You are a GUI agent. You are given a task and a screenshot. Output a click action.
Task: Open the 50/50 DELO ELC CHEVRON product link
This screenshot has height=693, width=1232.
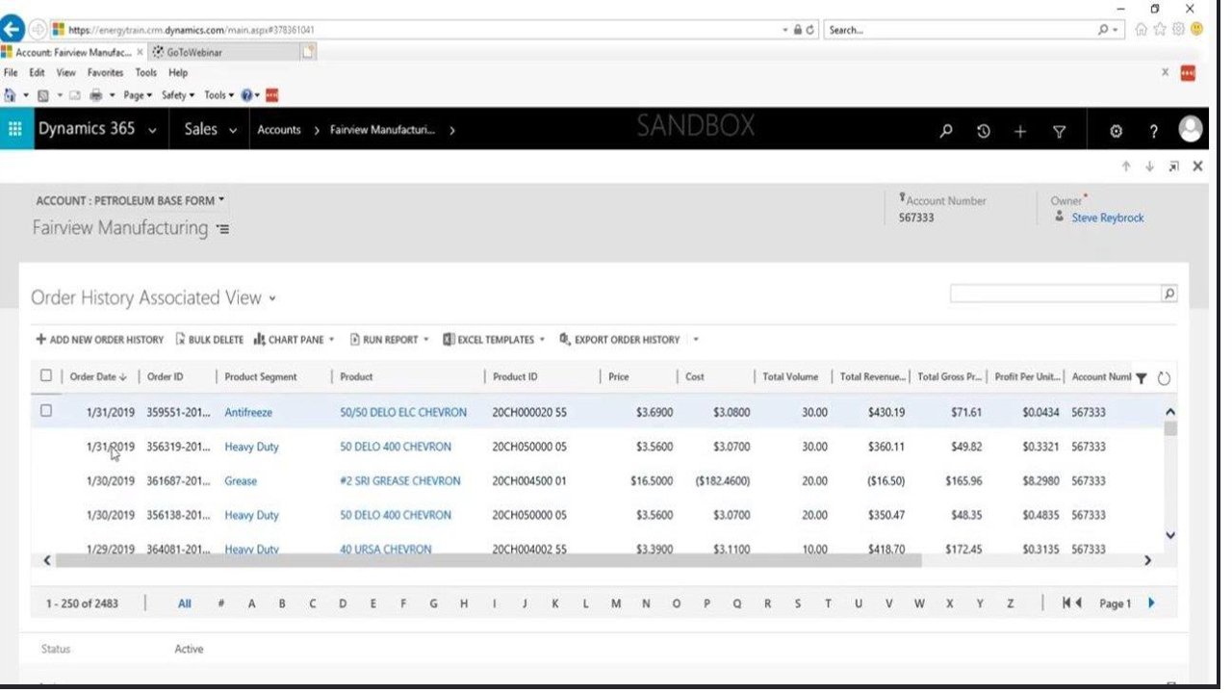[403, 413]
